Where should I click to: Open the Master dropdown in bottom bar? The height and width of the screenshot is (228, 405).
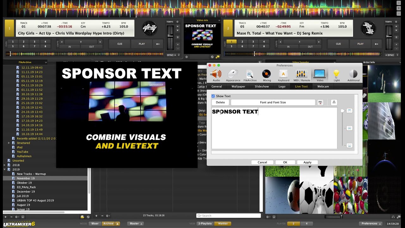tap(136, 224)
